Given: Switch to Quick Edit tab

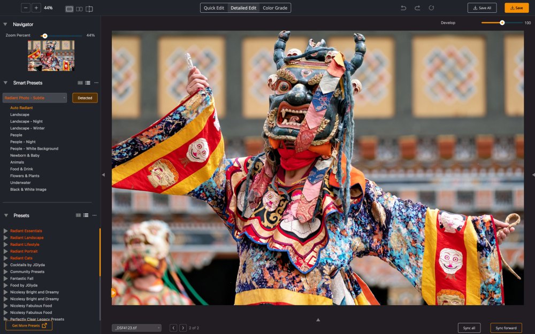Looking at the screenshot, I should [x=214, y=8].
